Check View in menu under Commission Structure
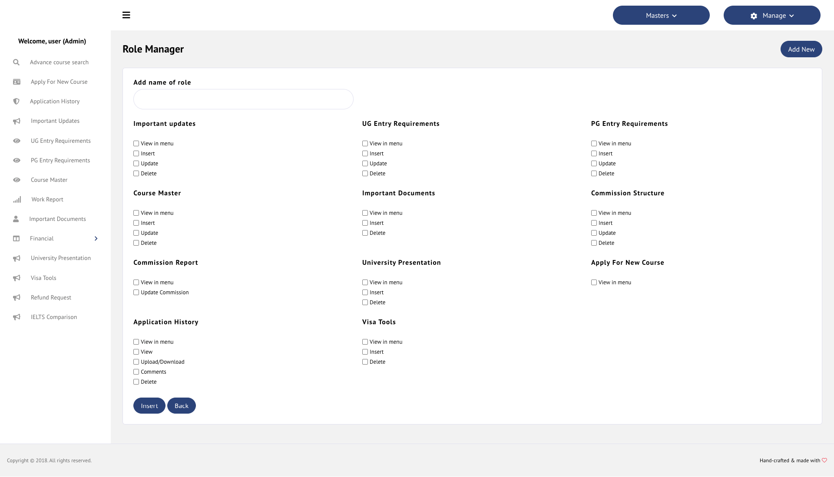 [x=594, y=213]
